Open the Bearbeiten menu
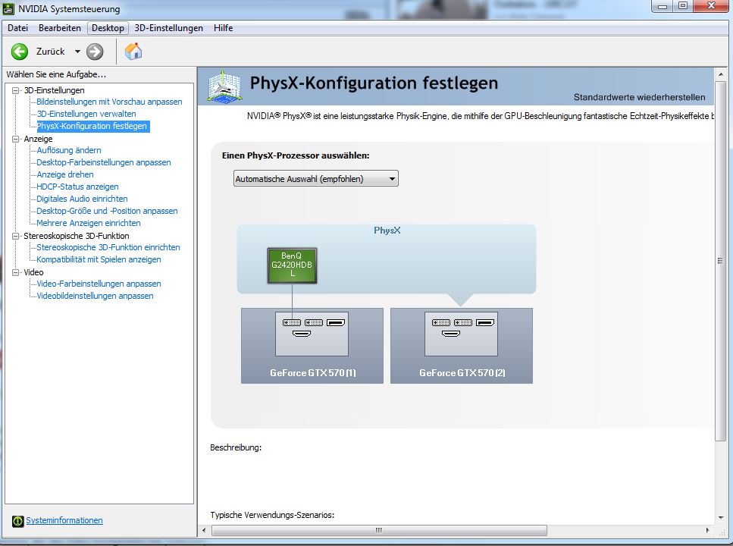This screenshot has width=733, height=546. click(x=60, y=28)
